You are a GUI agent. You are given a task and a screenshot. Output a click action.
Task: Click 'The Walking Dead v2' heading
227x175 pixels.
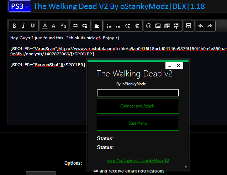tap(134, 74)
